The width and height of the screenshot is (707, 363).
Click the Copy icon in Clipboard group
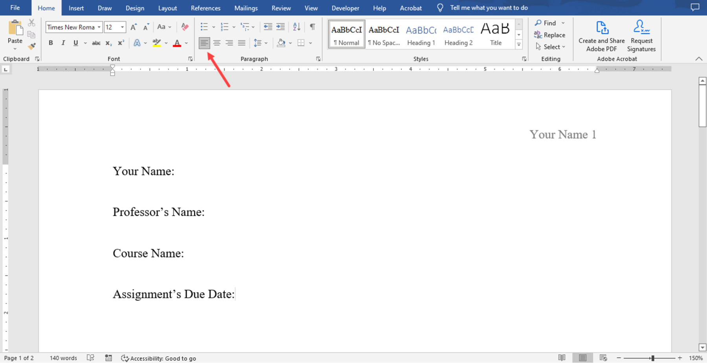[x=31, y=35]
